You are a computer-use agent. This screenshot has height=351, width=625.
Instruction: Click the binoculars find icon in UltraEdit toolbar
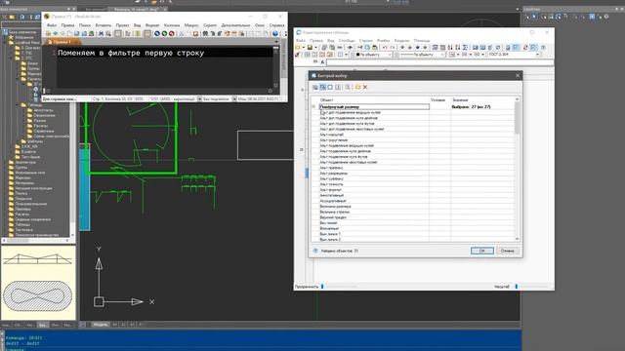205,33
